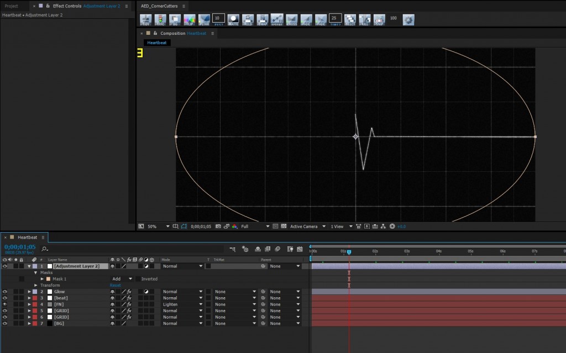Click the Reset link next to Transform
This screenshot has height=353, width=566.
(x=115, y=285)
